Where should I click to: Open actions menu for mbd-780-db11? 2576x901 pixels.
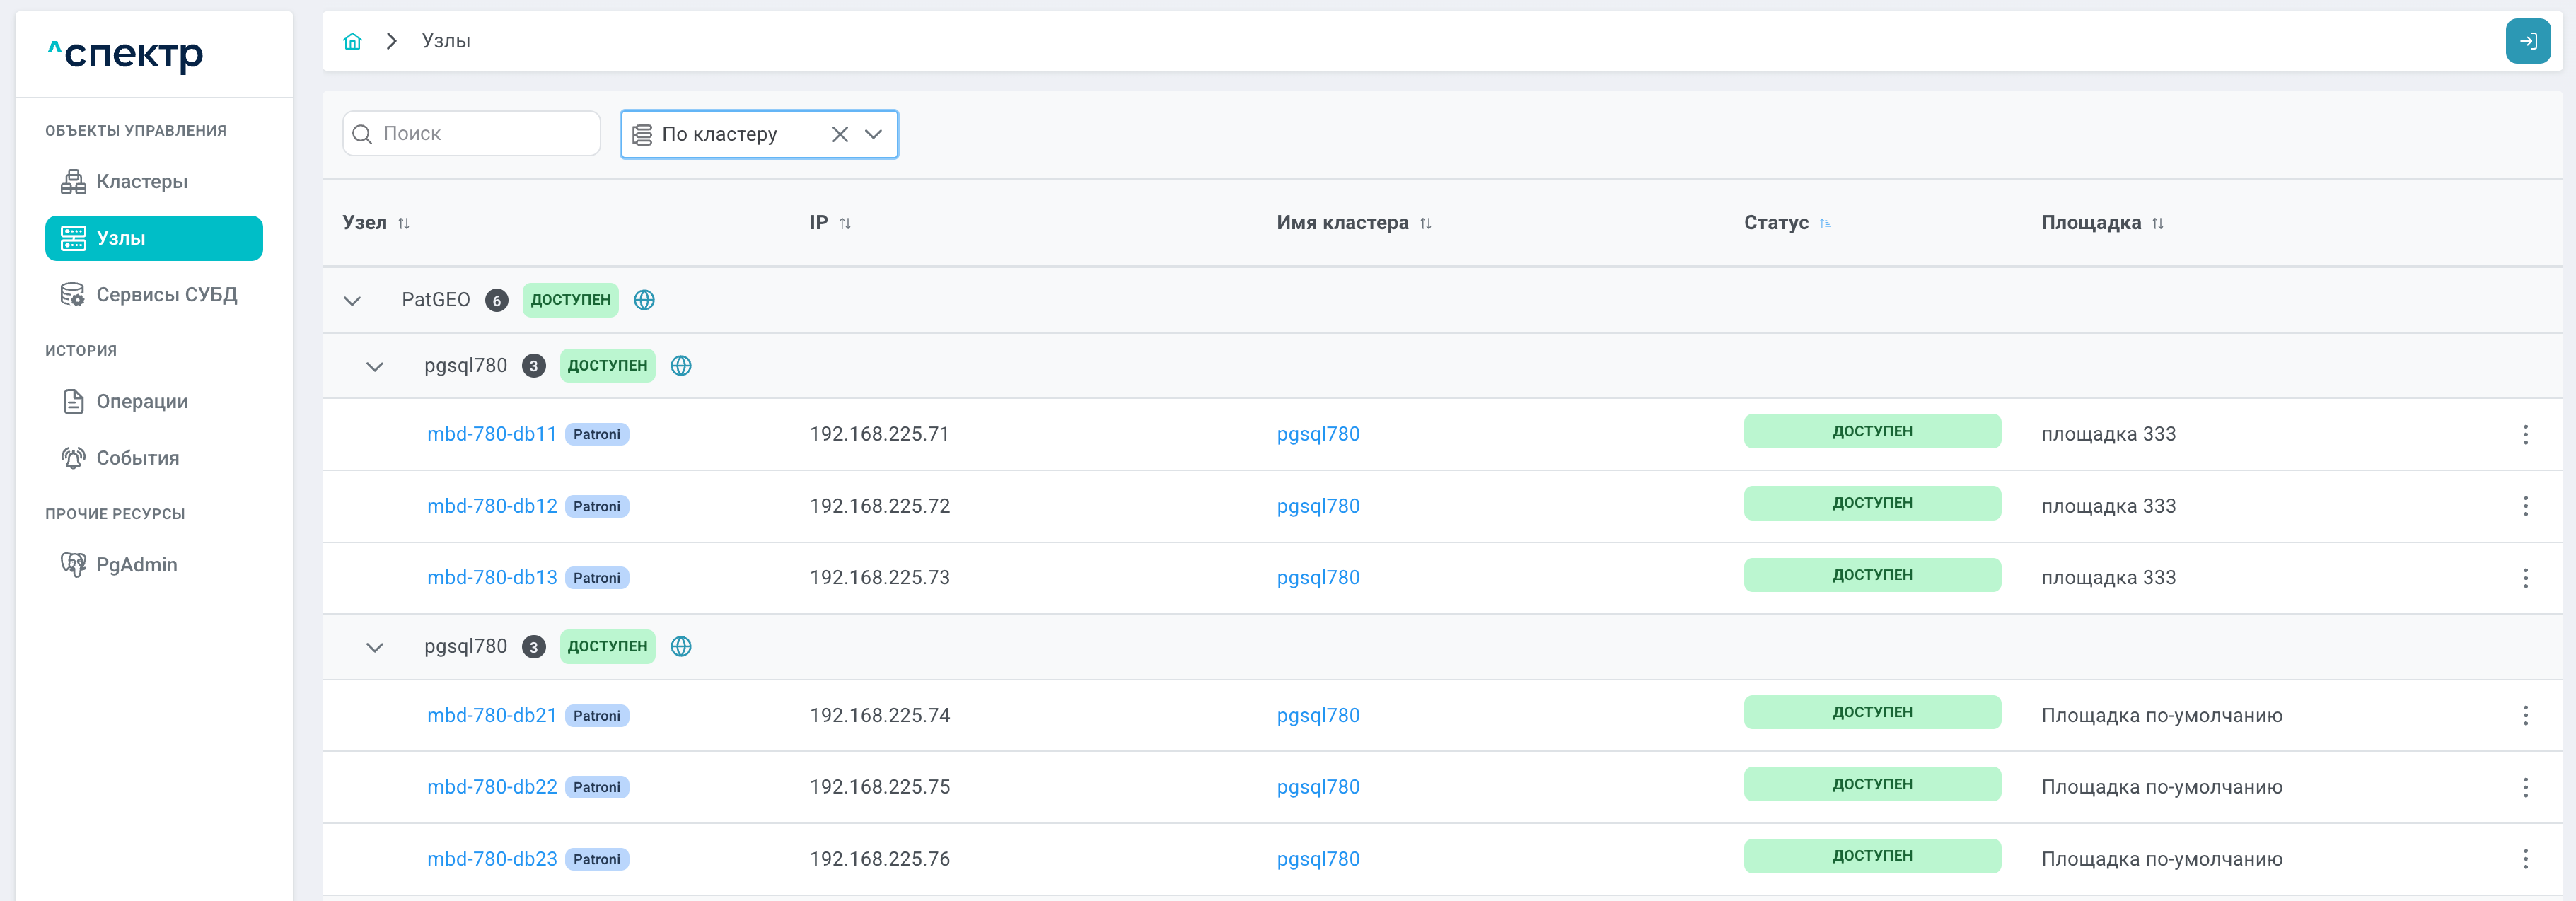coord(2525,434)
